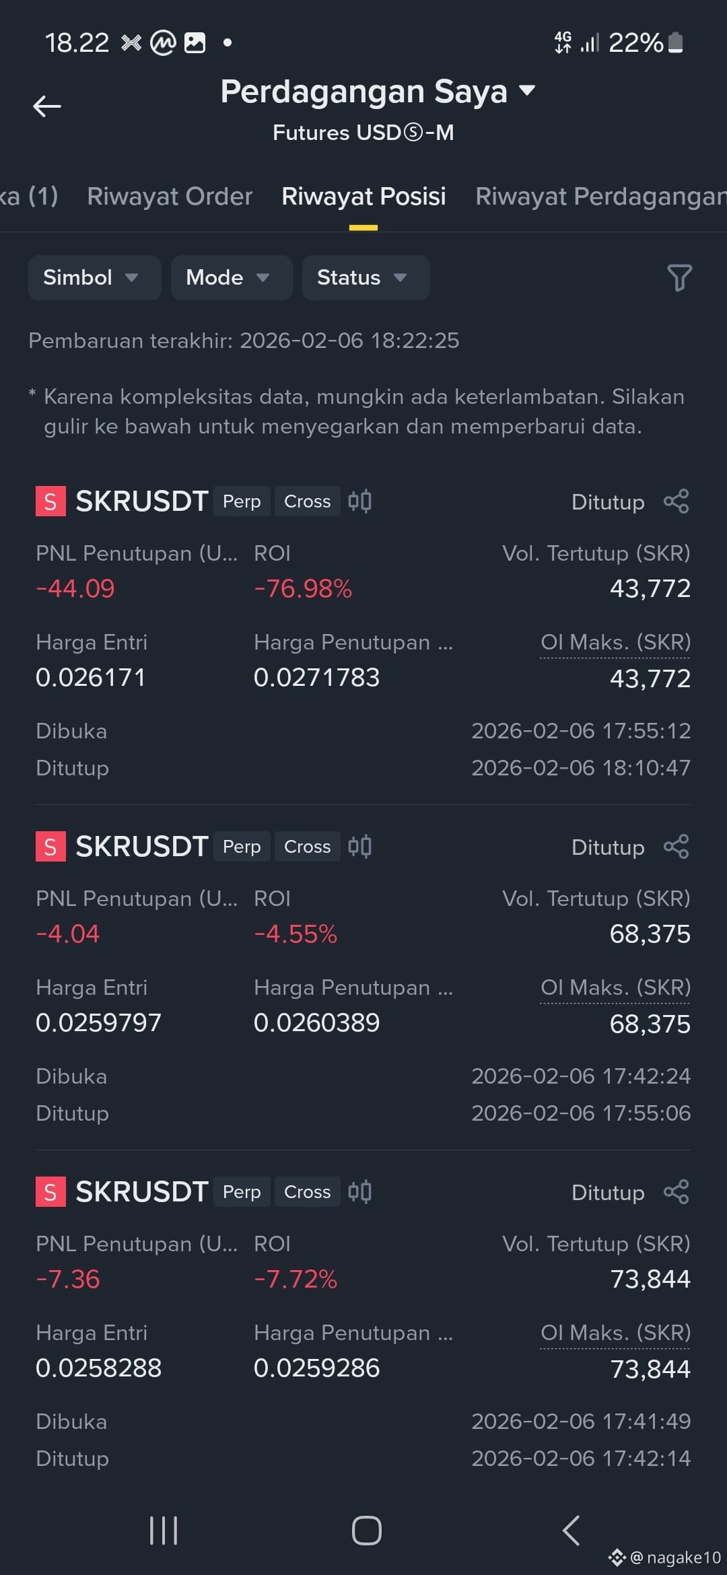Viewport: 727px width, 1575px height.
Task: Open Android recent apps button
Action: click(164, 1531)
